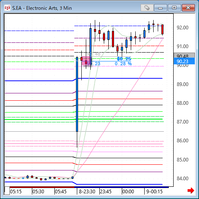Image resolution: width=199 pixels, height=199 pixels.
Task: Minimize the S.EA chart window
Action: pyautogui.click(x=161, y=8)
